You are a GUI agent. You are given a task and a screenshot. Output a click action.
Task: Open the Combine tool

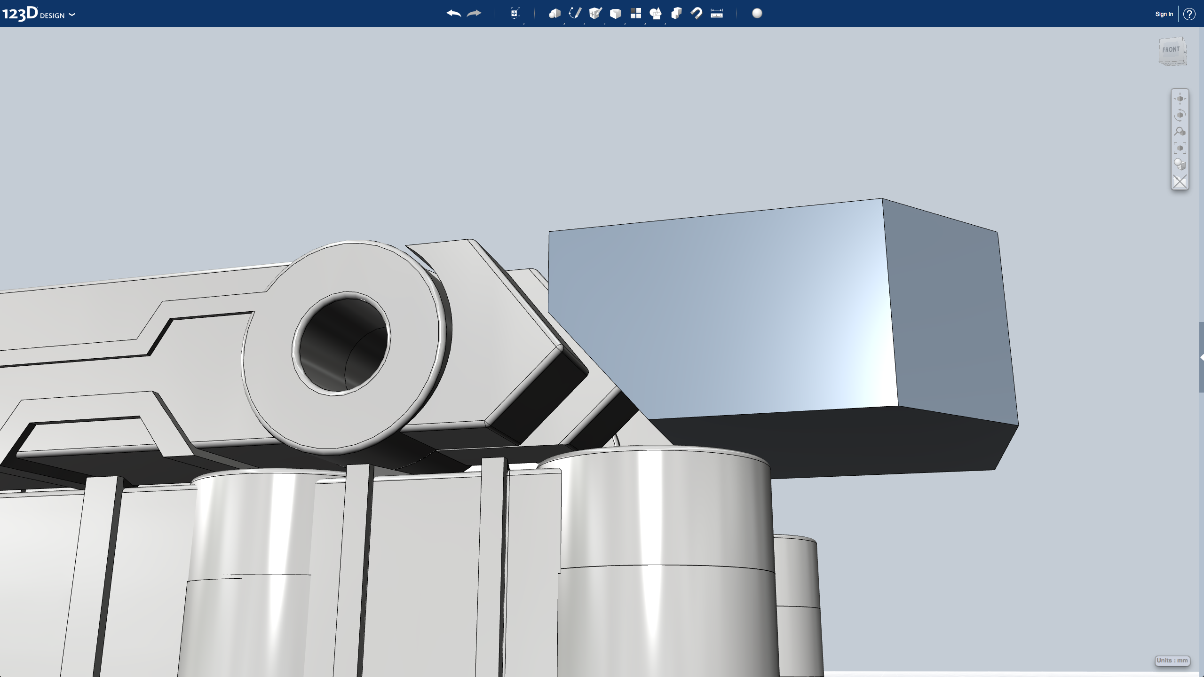(x=676, y=14)
